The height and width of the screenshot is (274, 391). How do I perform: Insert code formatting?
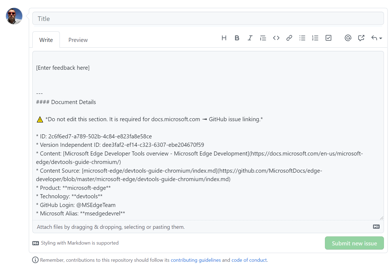(276, 38)
